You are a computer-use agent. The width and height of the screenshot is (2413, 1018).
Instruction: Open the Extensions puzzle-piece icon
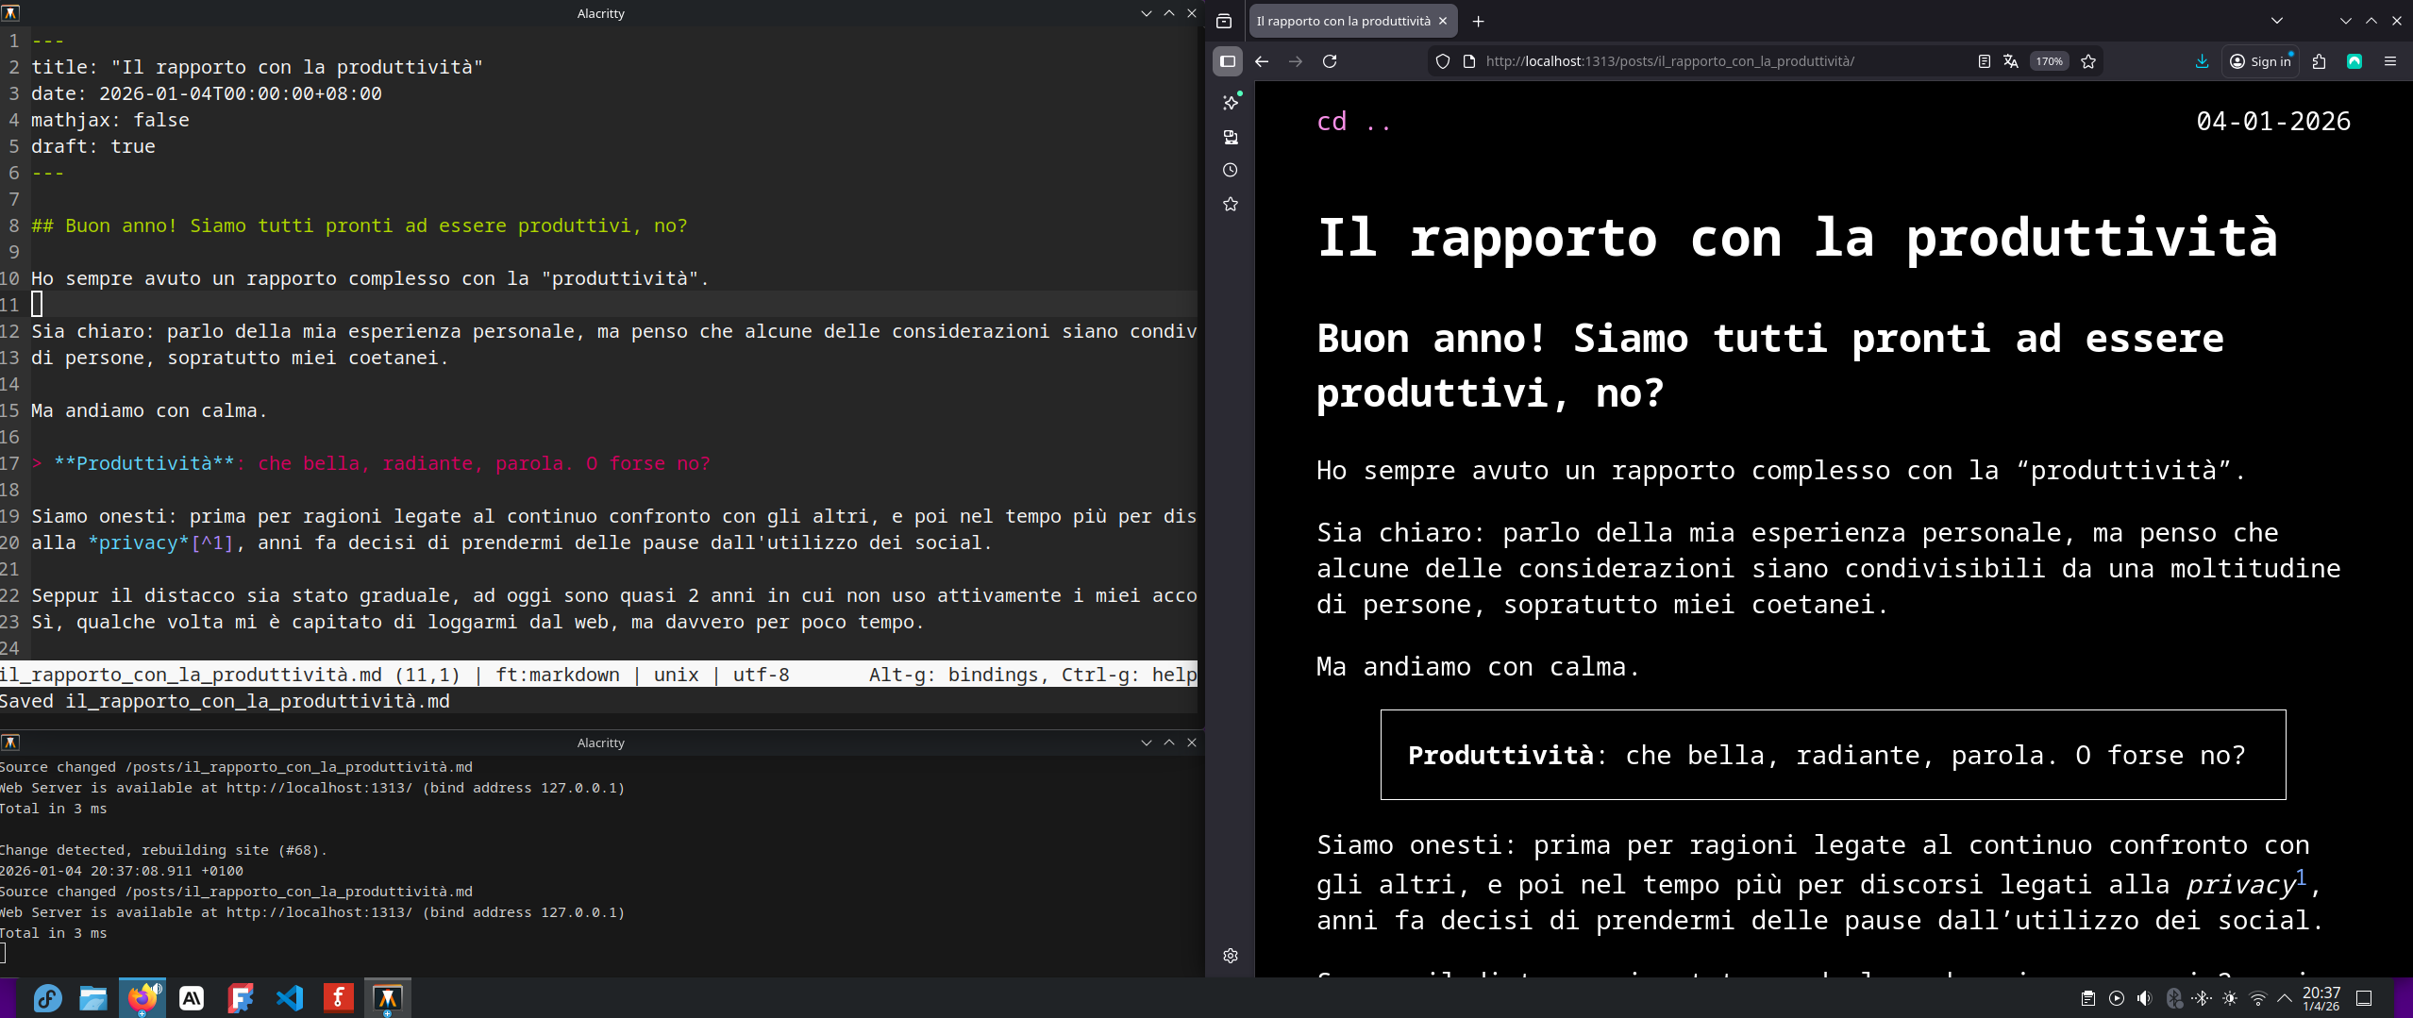2318,60
